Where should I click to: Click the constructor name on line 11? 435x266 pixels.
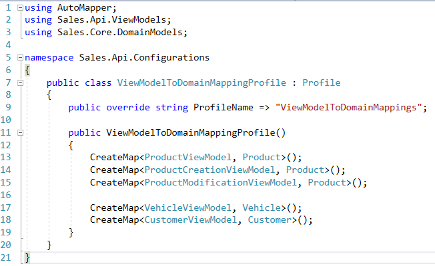[x=190, y=133]
